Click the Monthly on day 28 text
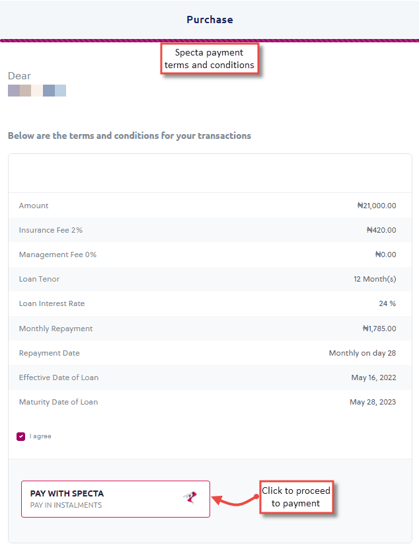 [x=362, y=353]
